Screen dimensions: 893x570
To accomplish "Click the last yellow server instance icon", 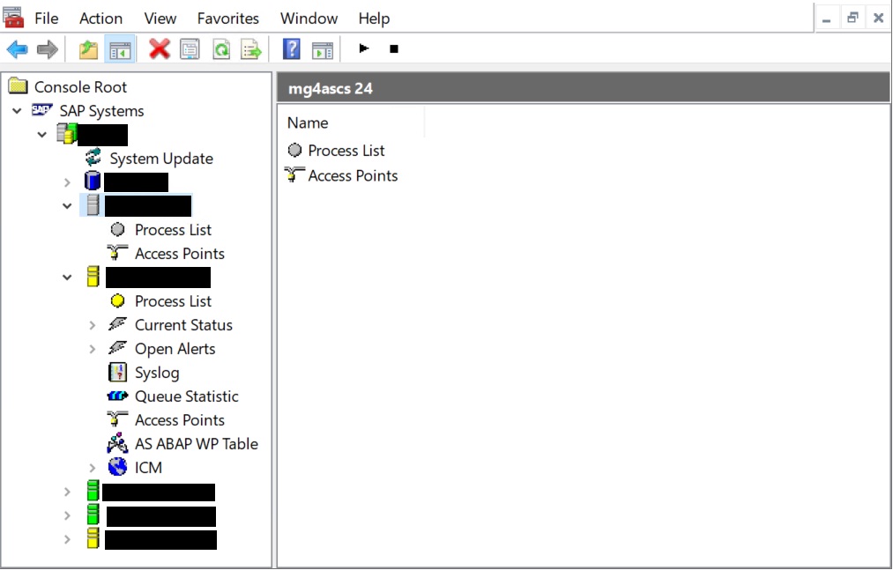I will (93, 538).
